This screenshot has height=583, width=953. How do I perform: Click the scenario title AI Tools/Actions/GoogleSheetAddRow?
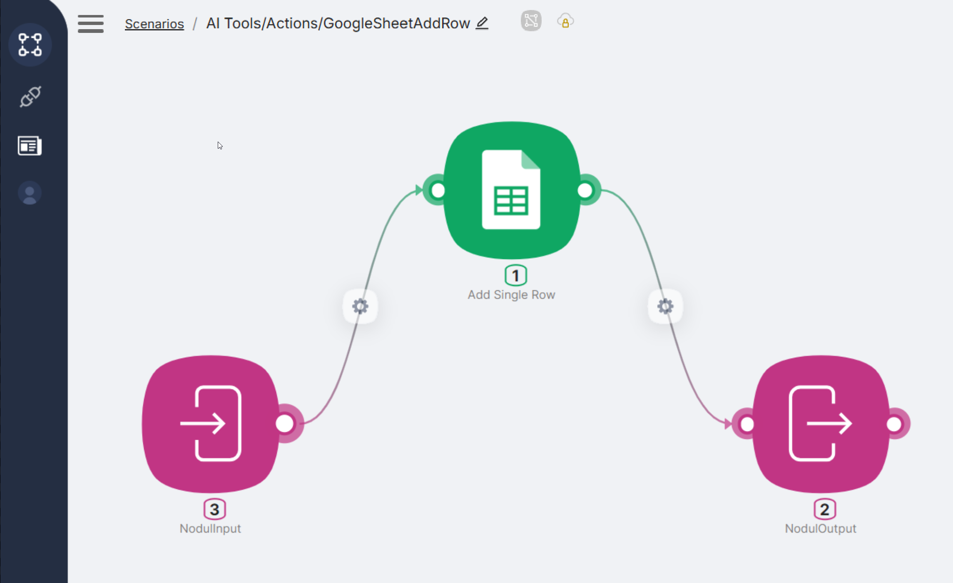(338, 23)
